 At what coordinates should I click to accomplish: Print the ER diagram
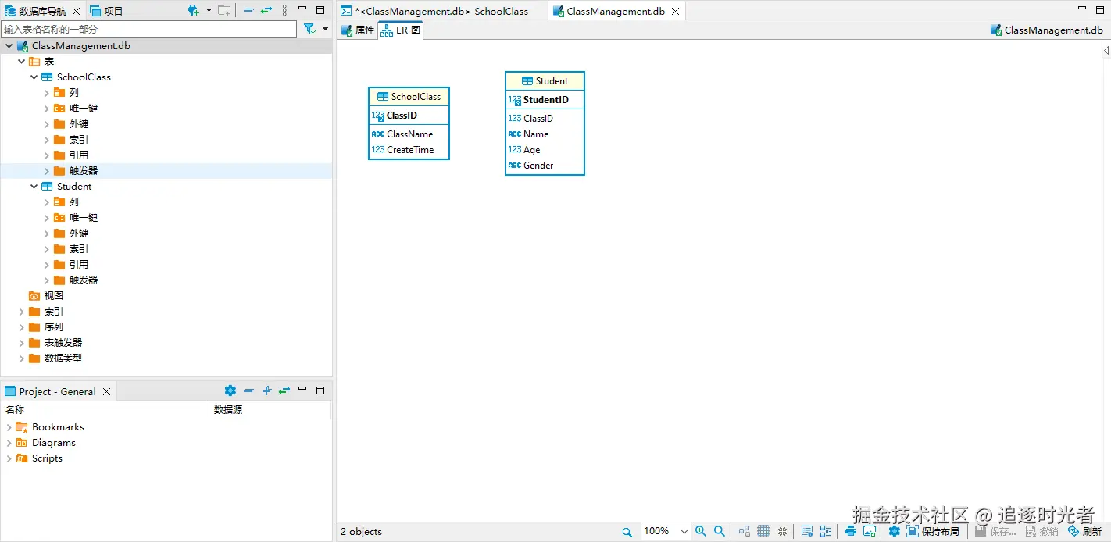[x=851, y=531]
